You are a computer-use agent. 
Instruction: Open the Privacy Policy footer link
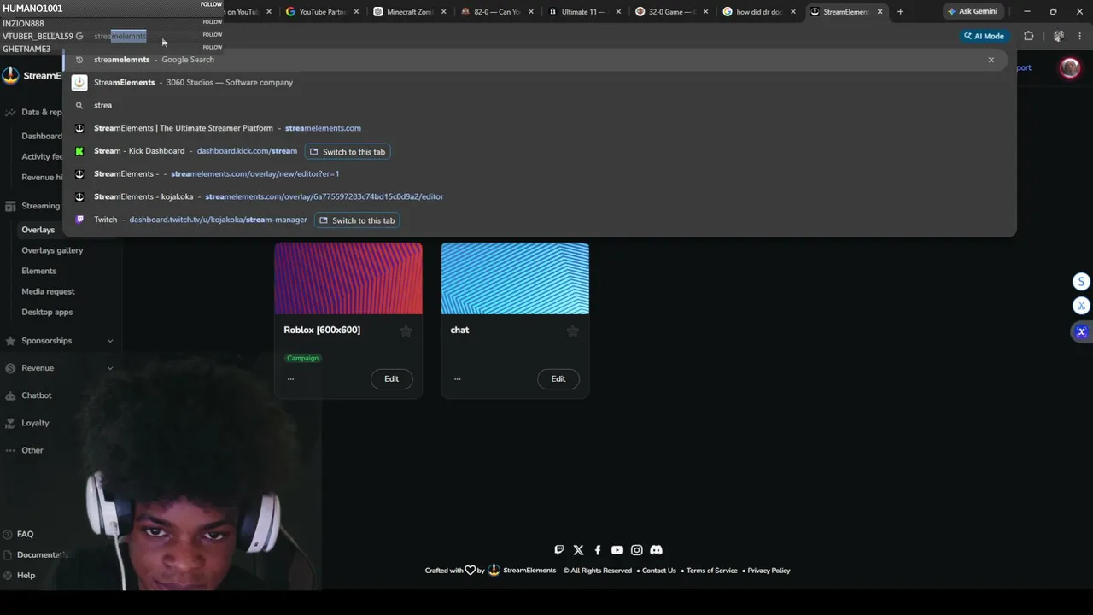[x=769, y=571]
